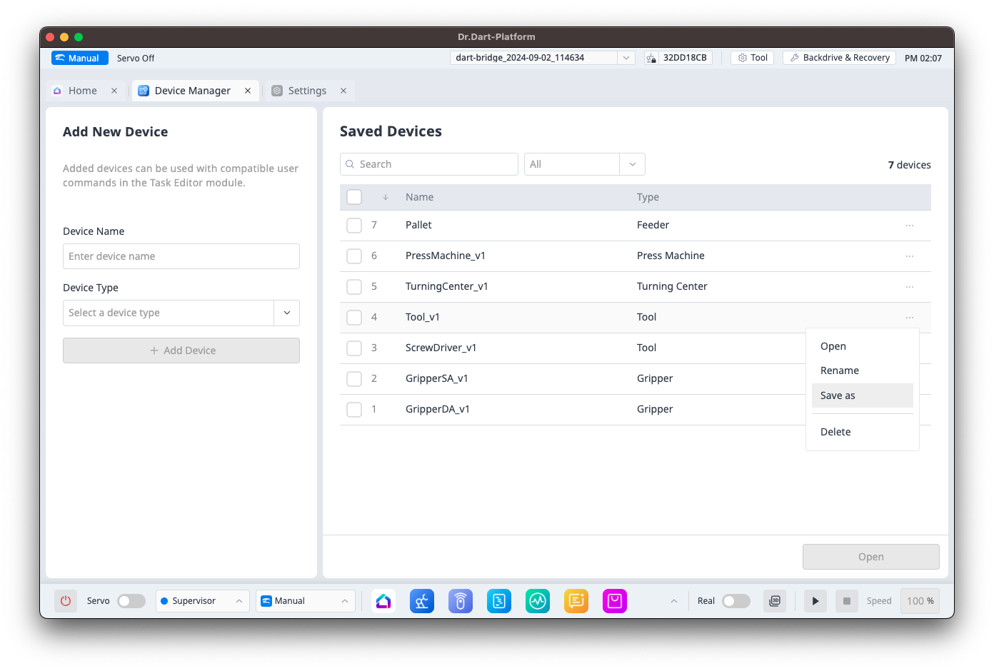The image size is (994, 671).
Task: Click the Enter device name field
Action: (x=181, y=256)
